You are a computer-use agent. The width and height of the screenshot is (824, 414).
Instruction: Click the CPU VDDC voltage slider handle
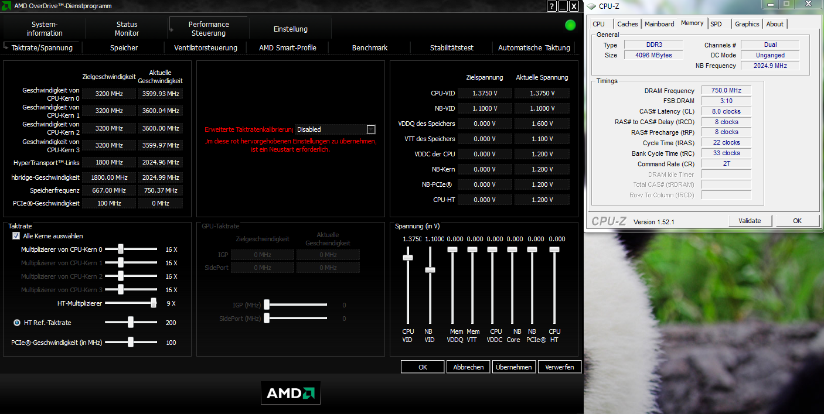pos(492,249)
